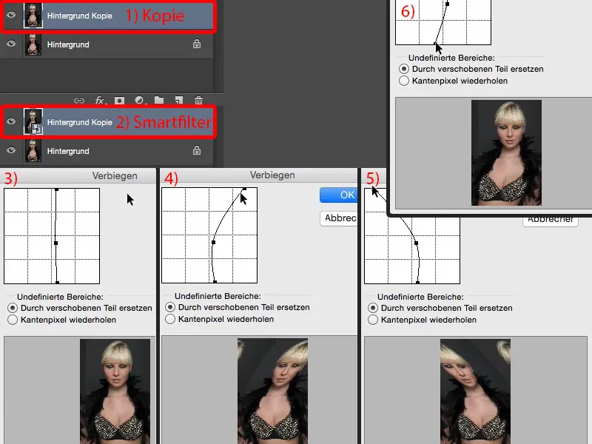Open the fx layer style menu
The image size is (592, 444).
coord(101,101)
